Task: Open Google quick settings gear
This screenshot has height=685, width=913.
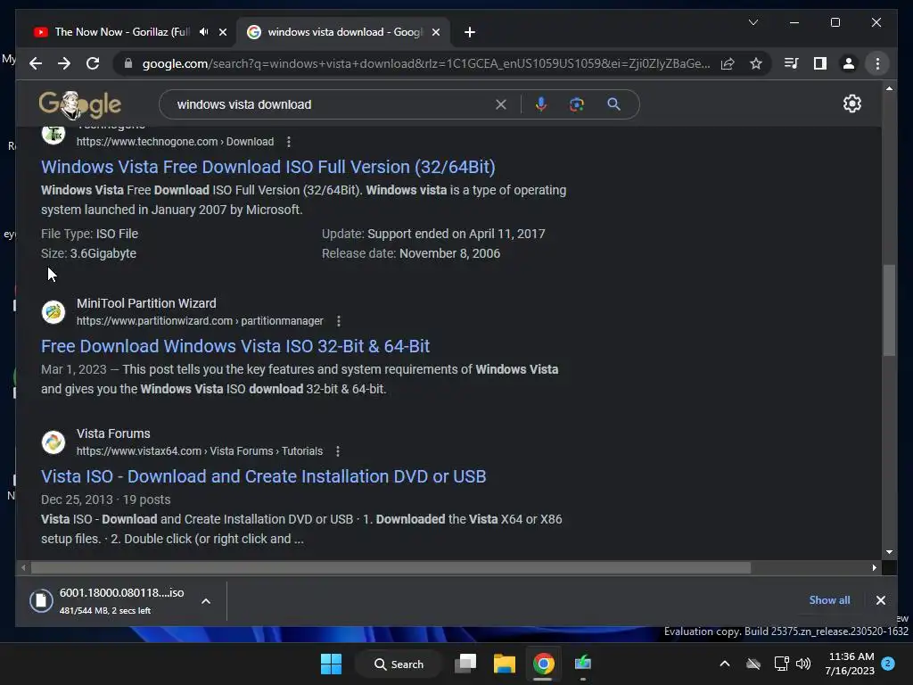Action: [852, 103]
